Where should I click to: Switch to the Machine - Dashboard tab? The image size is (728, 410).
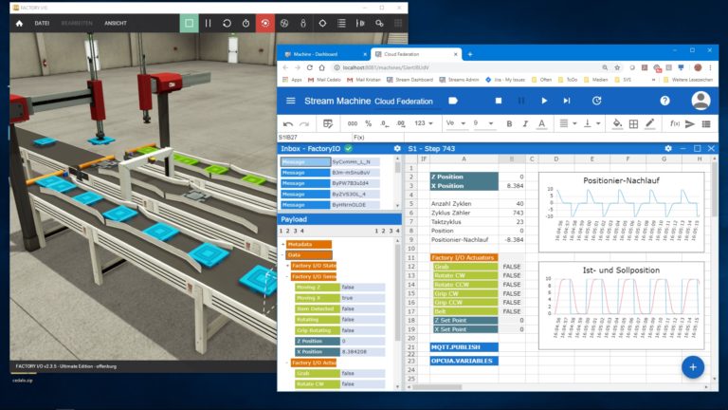(320, 55)
